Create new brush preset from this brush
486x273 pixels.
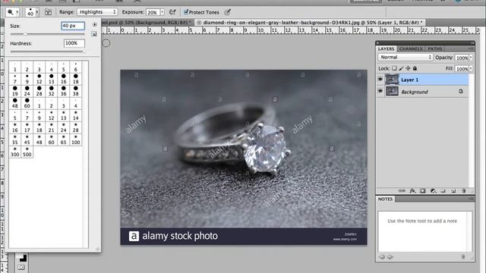[94, 33]
